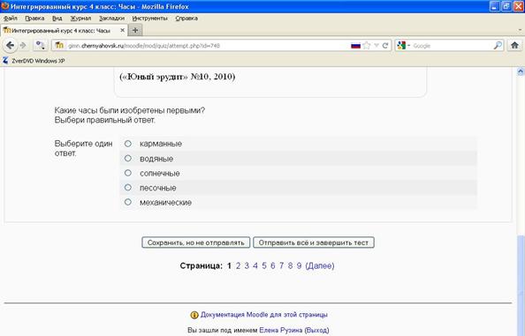Open the Журнал menu

pos(80,19)
